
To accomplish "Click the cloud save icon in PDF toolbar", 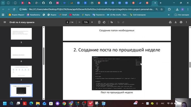I will [170, 22].
